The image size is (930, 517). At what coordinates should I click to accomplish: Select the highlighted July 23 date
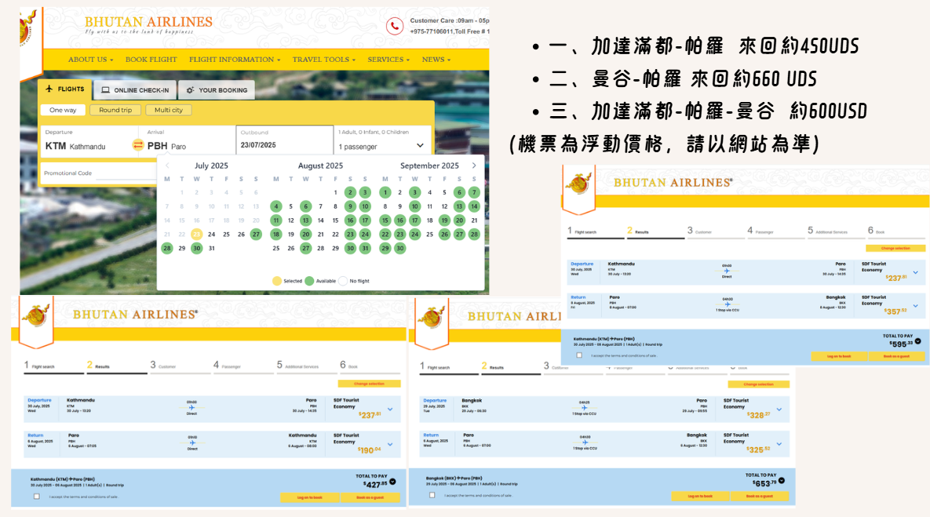click(196, 235)
